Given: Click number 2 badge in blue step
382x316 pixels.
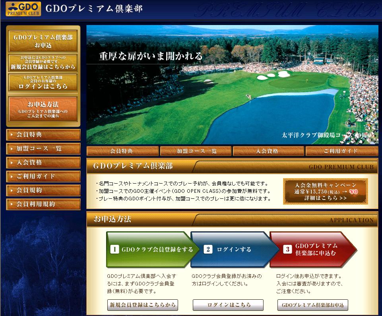Looking at the screenshot, I should coord(208,249).
